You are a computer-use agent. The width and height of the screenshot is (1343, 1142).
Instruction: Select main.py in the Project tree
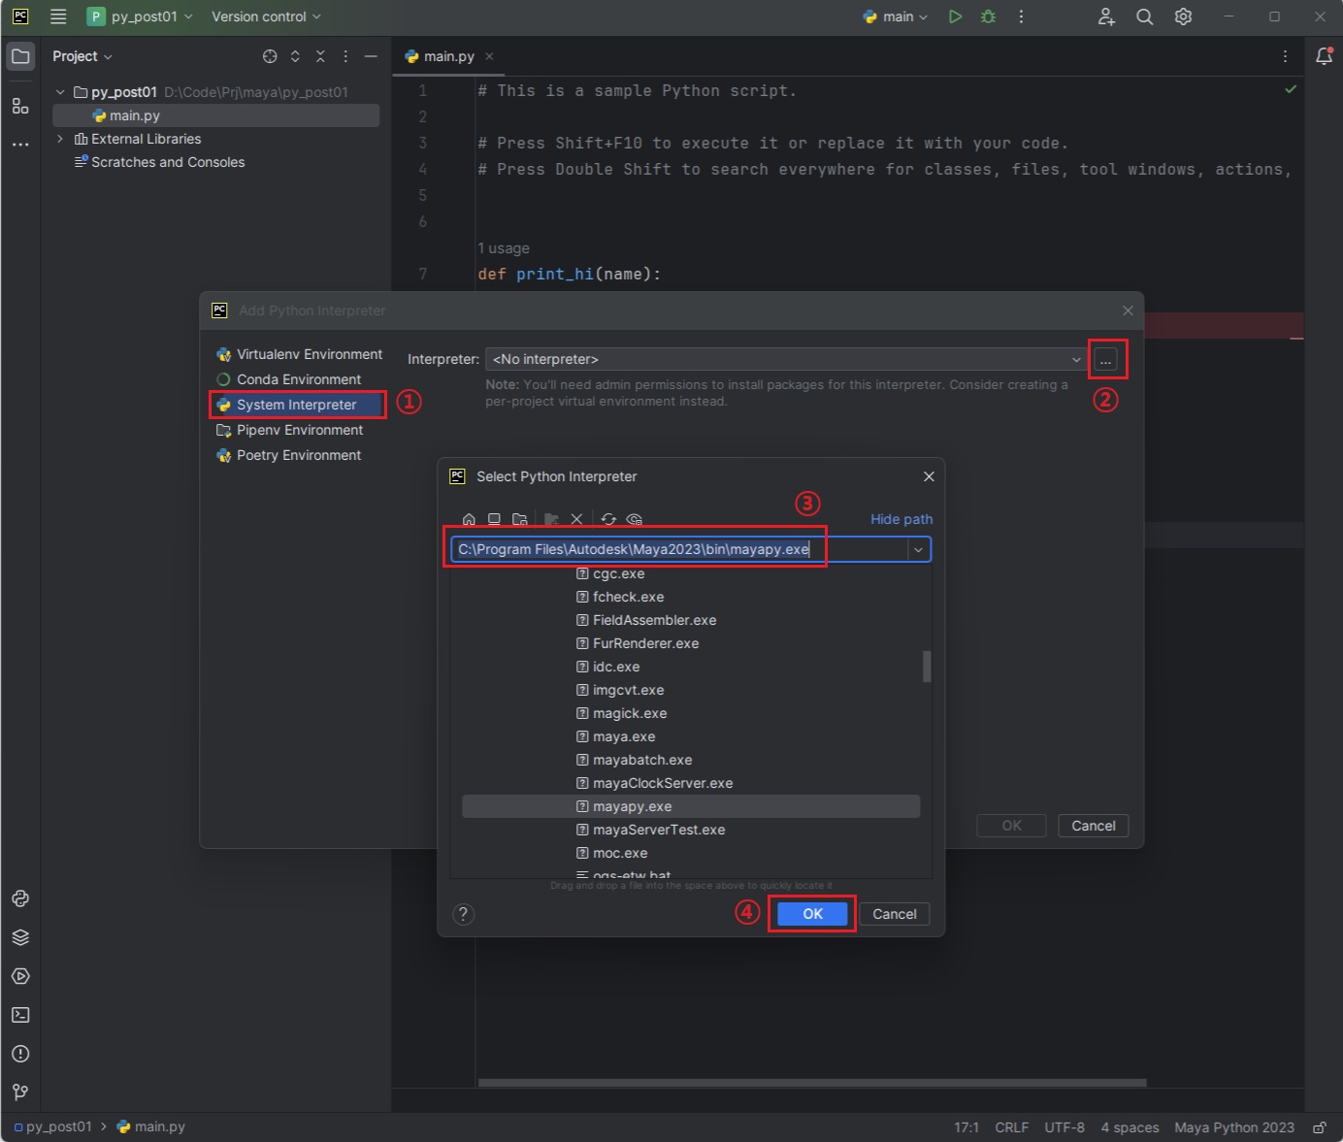point(215,115)
